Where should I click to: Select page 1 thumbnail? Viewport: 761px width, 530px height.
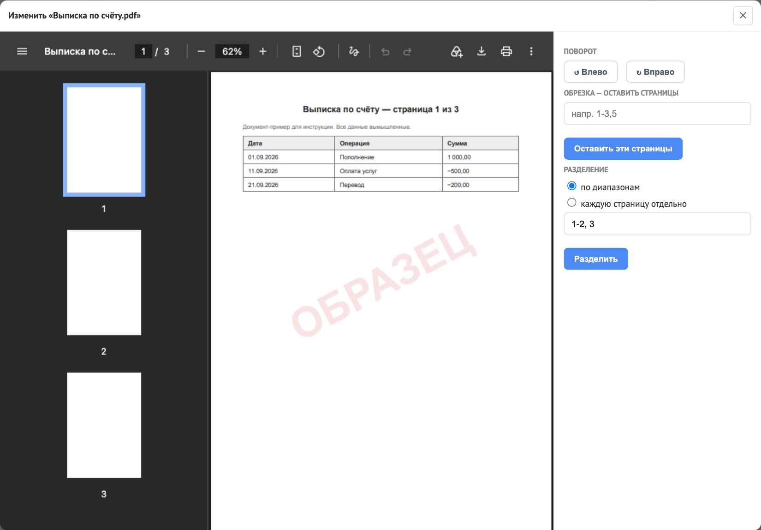click(104, 140)
